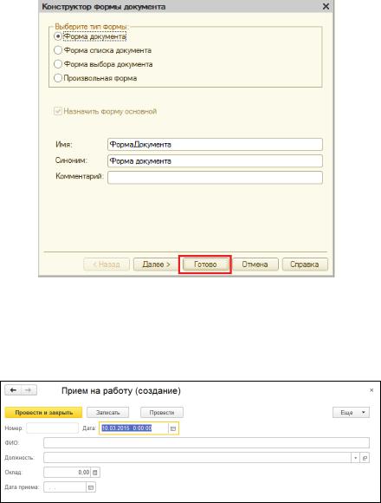
Task: Focus the 'Синоним' text field
Action: (215, 161)
